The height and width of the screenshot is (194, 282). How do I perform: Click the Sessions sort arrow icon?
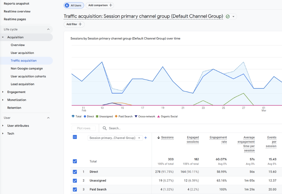[158, 138]
